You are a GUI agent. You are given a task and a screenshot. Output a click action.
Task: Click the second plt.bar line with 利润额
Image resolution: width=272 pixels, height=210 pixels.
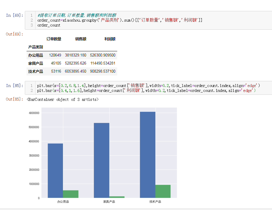(146, 90)
